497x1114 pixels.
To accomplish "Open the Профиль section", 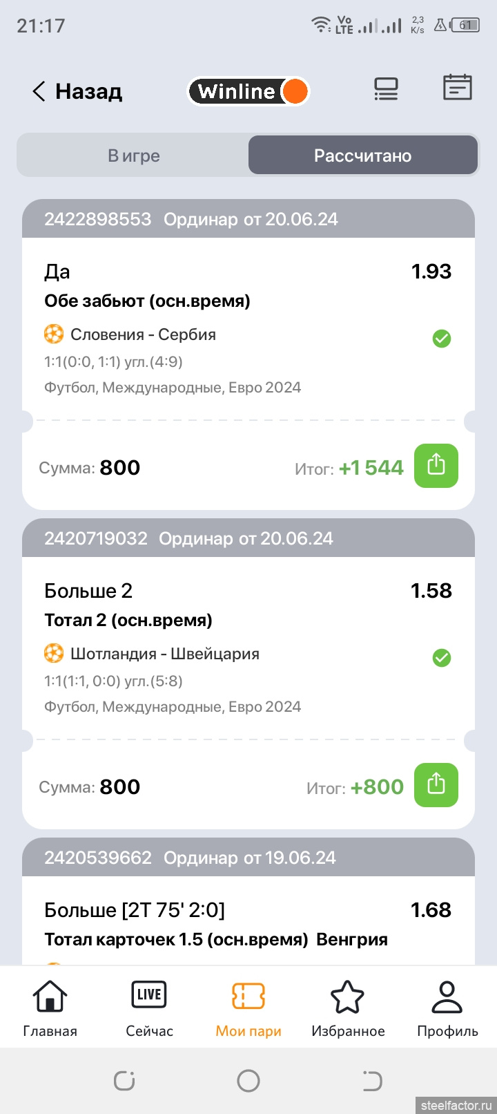I will point(447,1008).
